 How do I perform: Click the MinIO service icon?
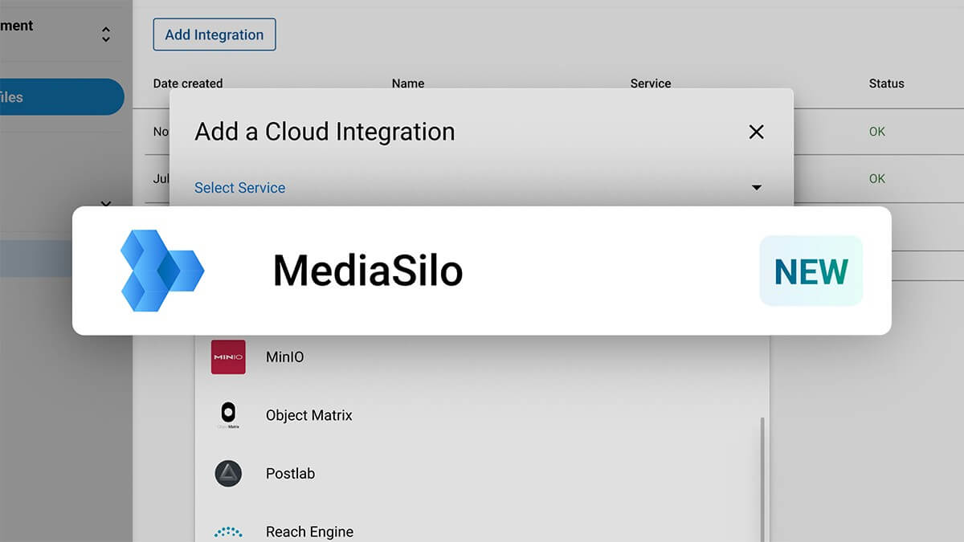coord(228,357)
